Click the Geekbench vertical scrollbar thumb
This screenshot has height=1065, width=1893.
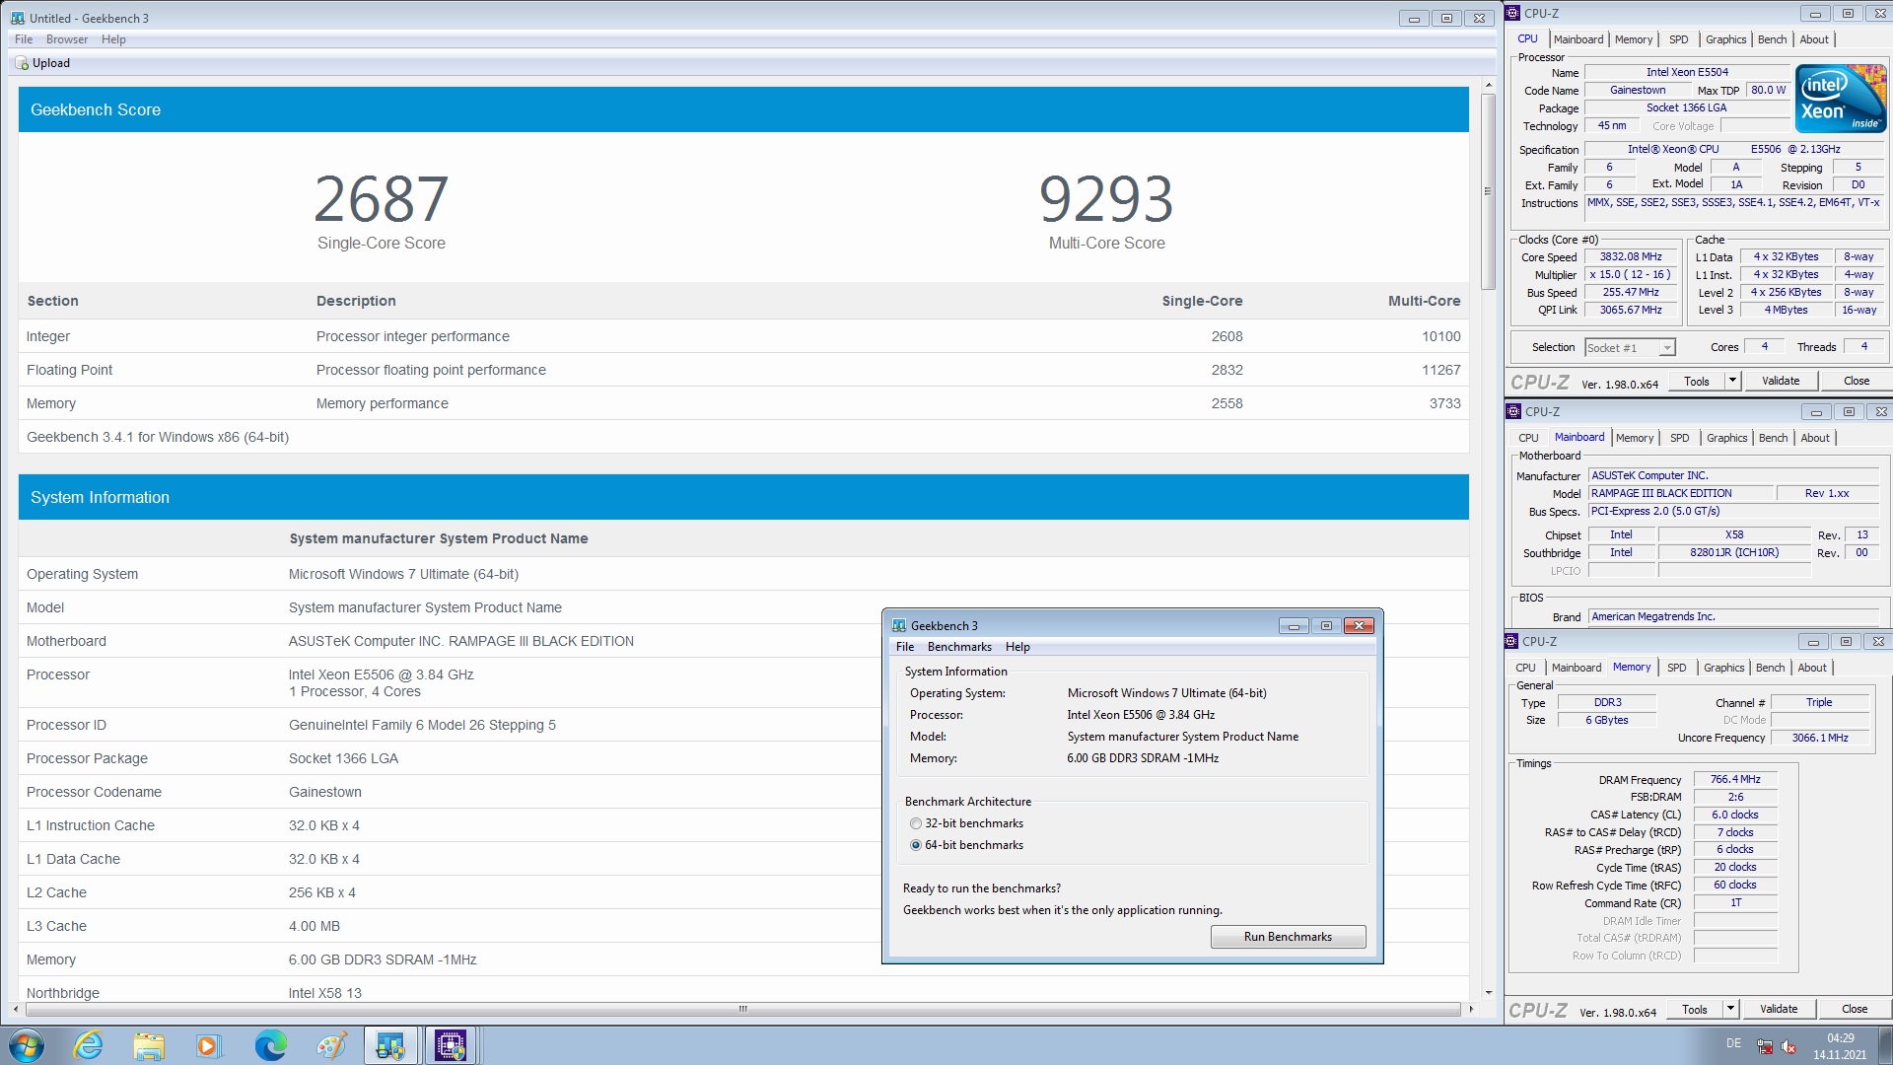pos(1488,191)
